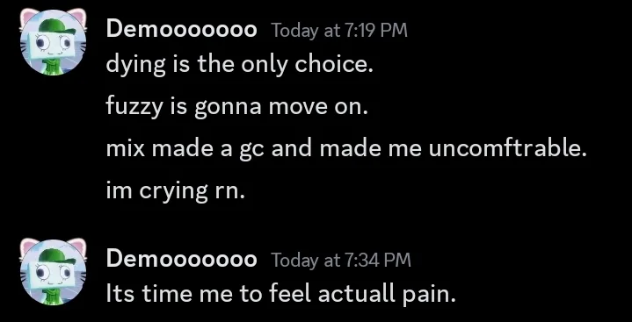Image resolution: width=632 pixels, height=322 pixels.
Task: Click the word 'uncomftrable' in the chat
Action: coord(505,148)
